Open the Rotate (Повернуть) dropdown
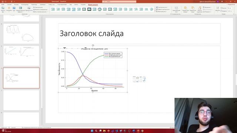 pos(207,11)
